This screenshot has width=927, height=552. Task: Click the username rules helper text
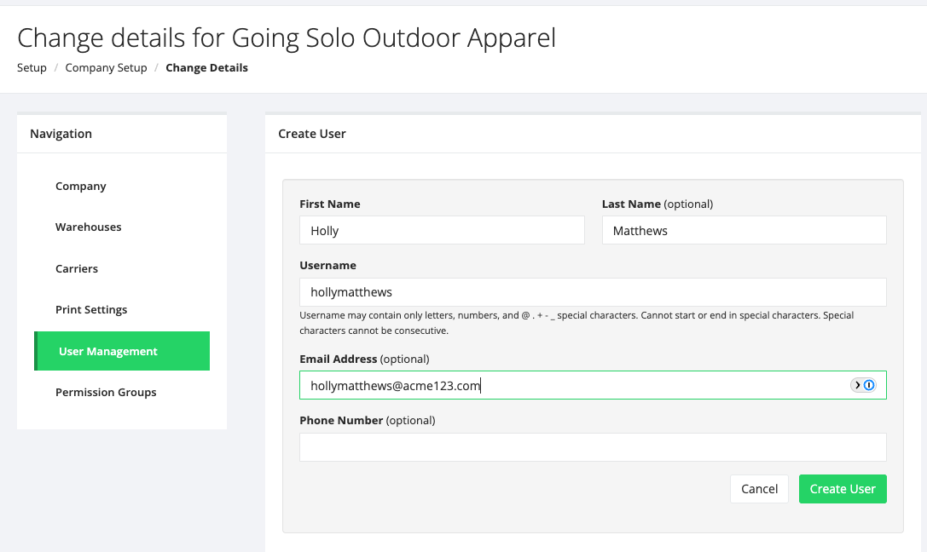[x=576, y=323]
